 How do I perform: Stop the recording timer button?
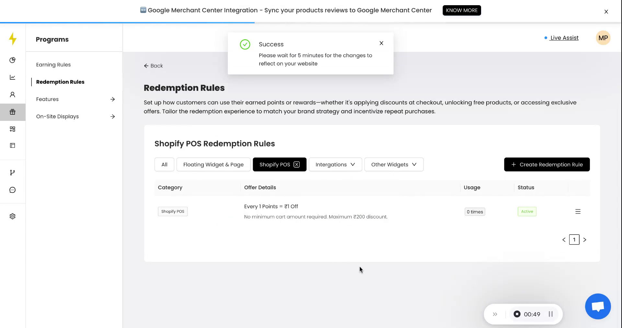coord(517,314)
